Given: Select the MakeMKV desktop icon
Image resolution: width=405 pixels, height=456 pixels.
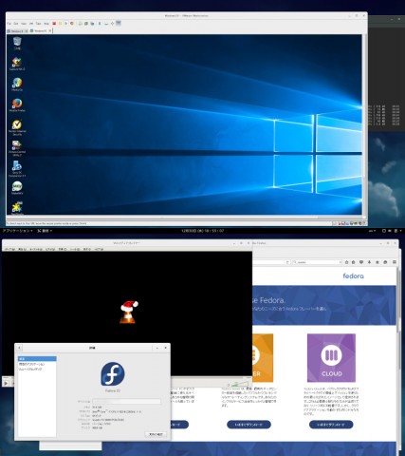Looking at the screenshot, I should click(x=17, y=188).
